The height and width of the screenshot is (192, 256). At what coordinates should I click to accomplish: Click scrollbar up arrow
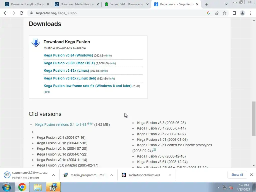pos(254,20)
